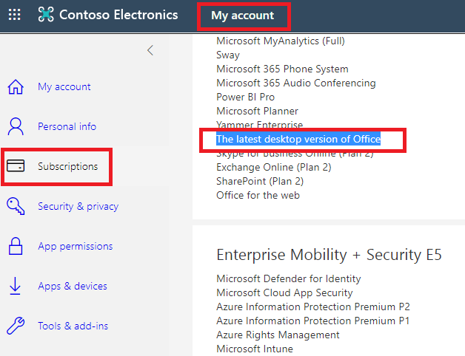Screen dimensions: 465x356
Task: Open the My account navigation item
Action: 64,86
